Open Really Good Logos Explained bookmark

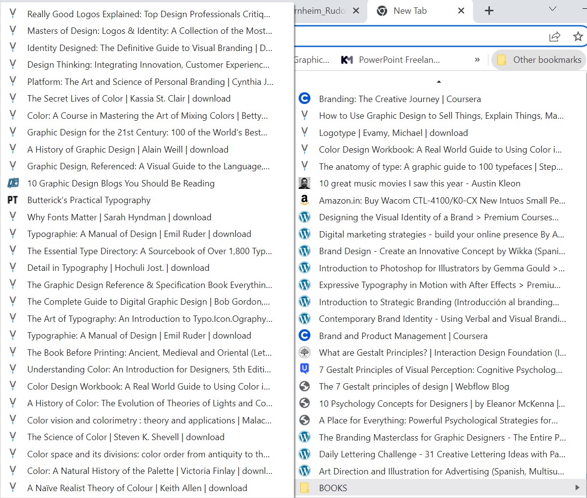(x=147, y=14)
